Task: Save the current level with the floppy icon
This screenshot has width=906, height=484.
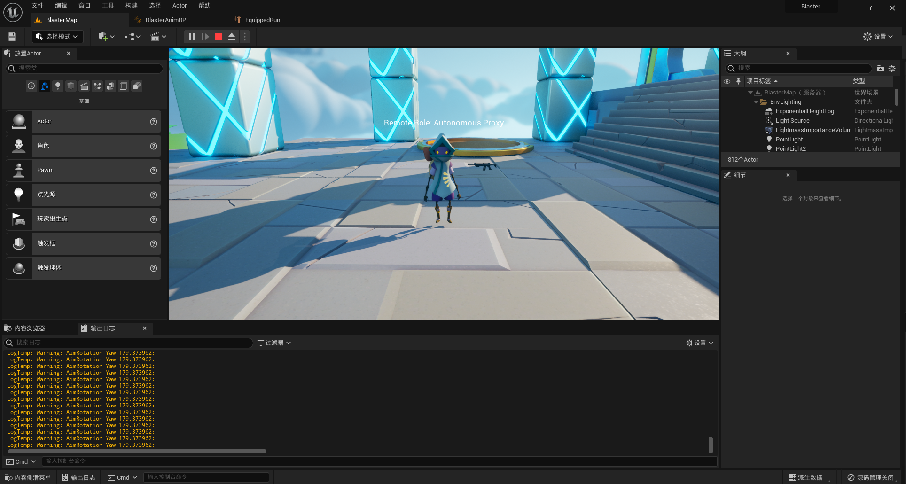Action: pyautogui.click(x=12, y=37)
